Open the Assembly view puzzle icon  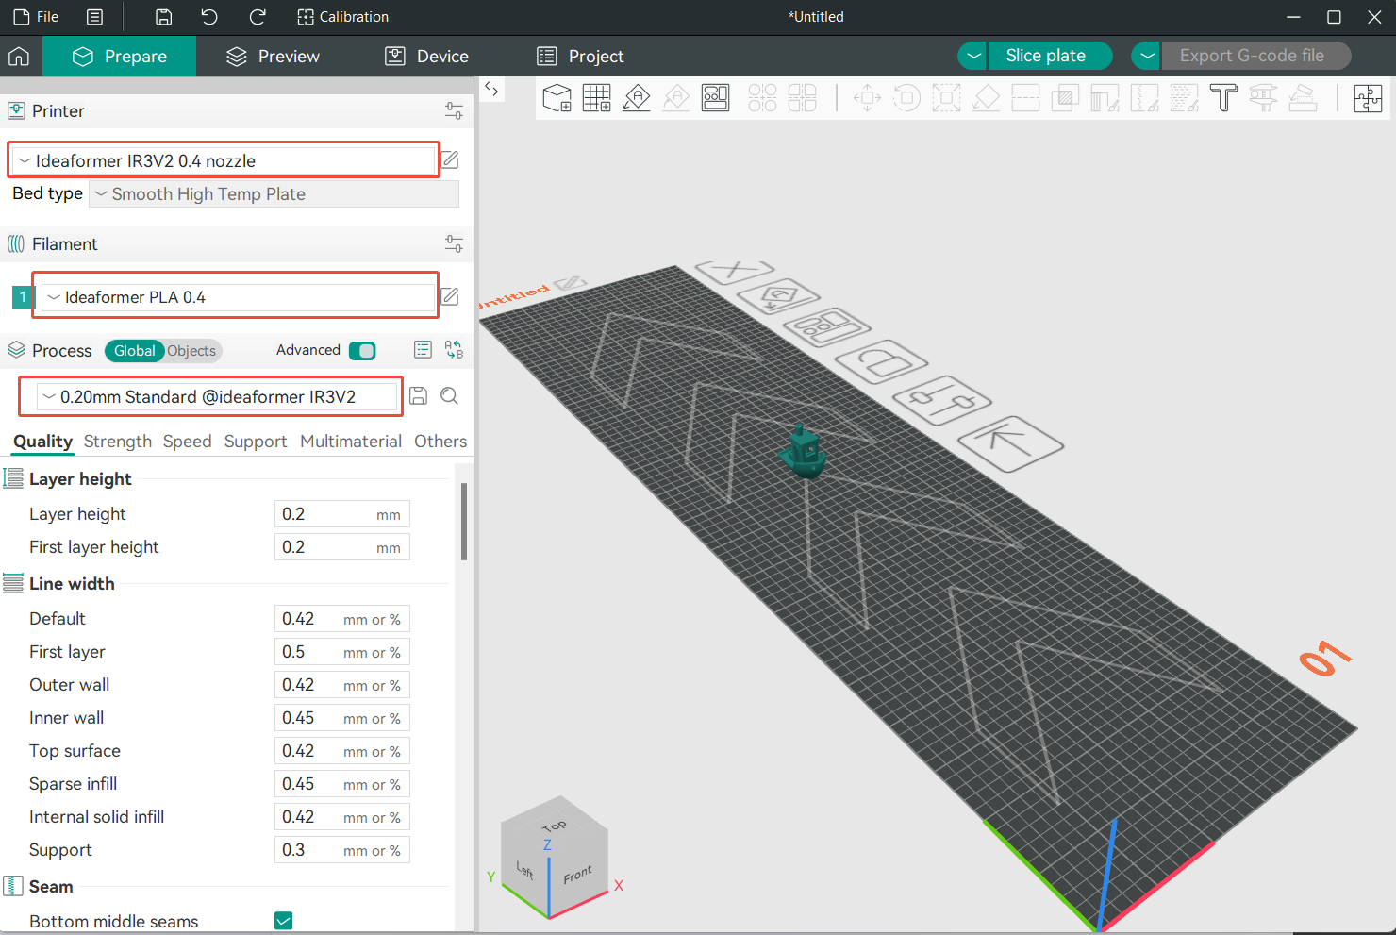click(x=1368, y=97)
